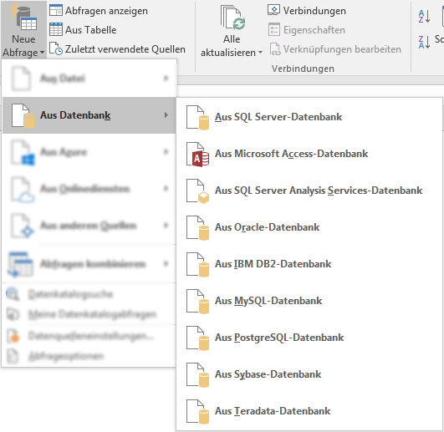Expand Aus Datenbank submenu arrow

click(166, 114)
